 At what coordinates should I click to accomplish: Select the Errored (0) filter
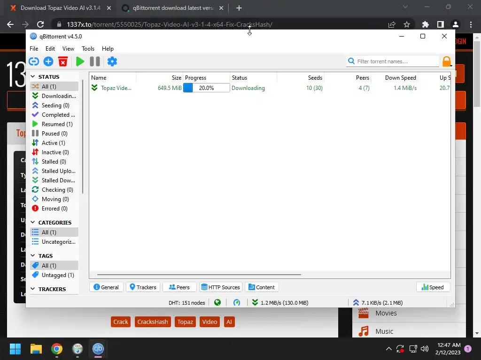(54, 209)
